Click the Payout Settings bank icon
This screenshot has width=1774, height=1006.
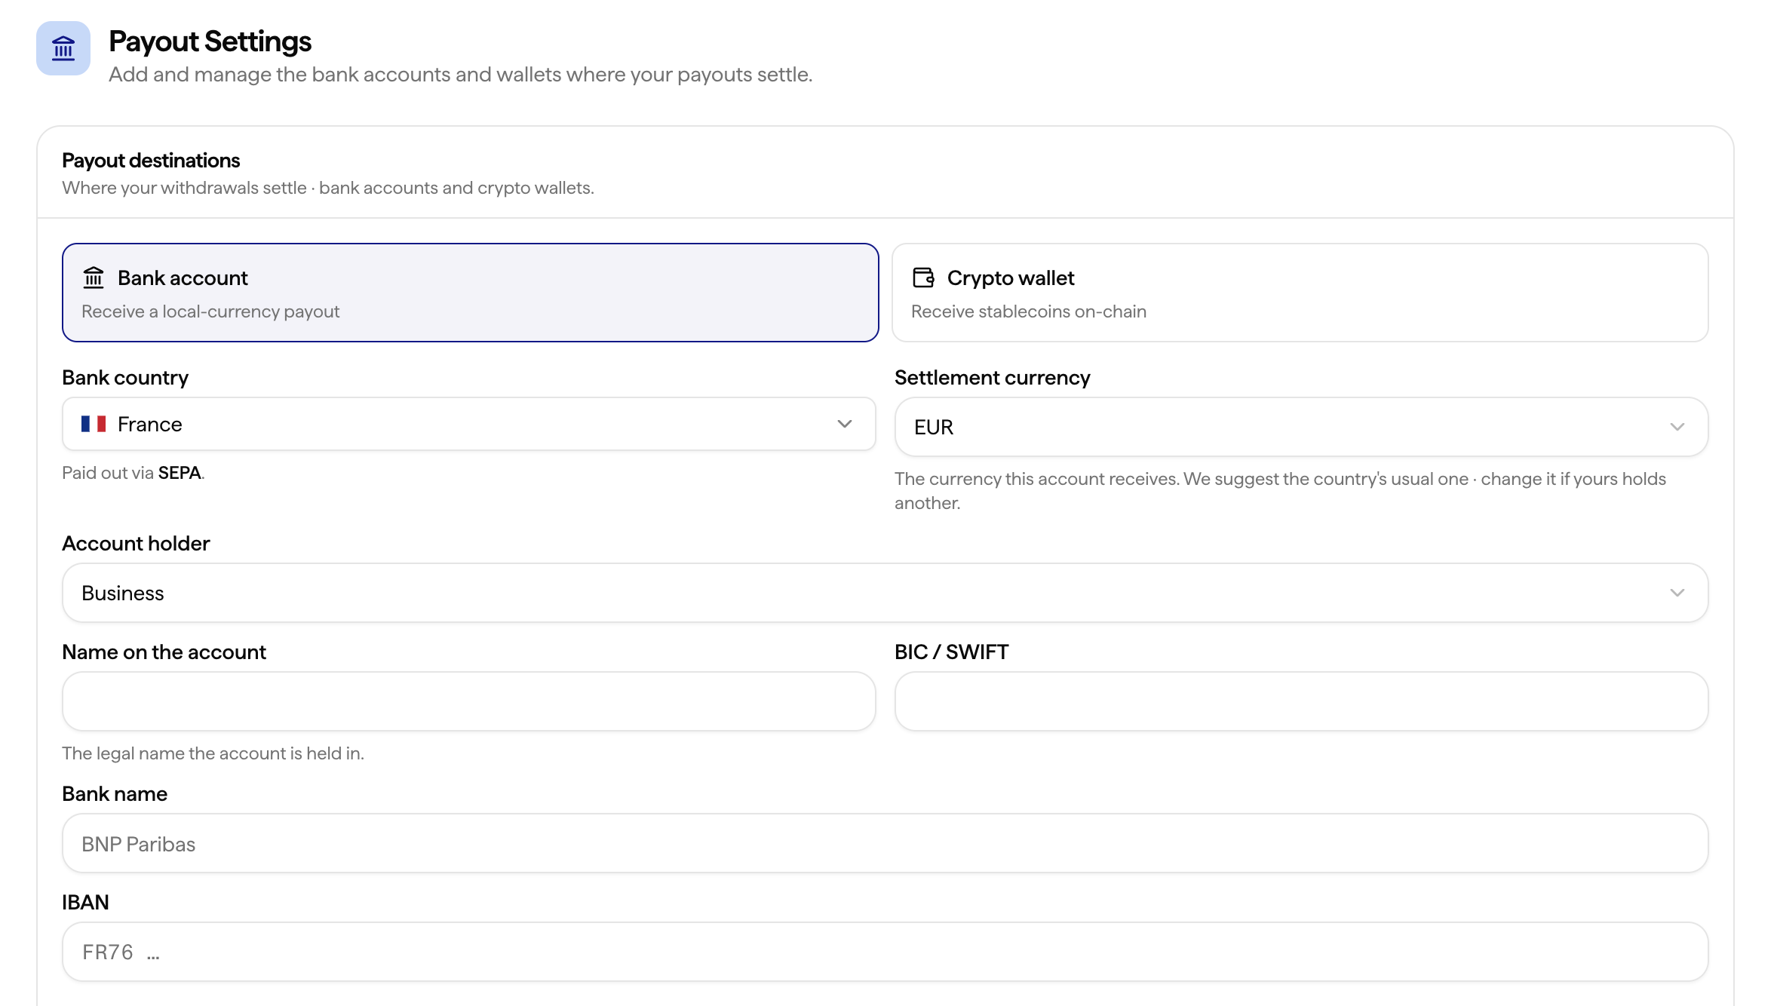63,48
